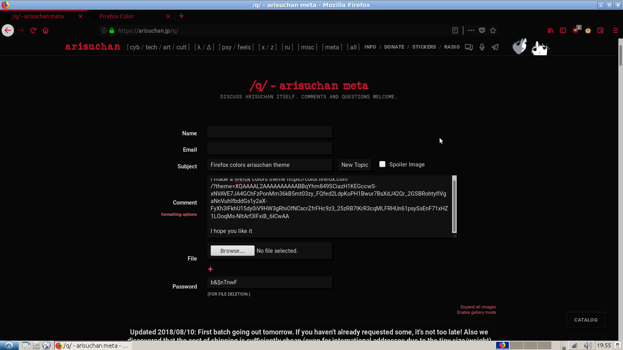The width and height of the screenshot is (623, 350).
Task: Open page actions three-dot menu
Action: pos(471,30)
